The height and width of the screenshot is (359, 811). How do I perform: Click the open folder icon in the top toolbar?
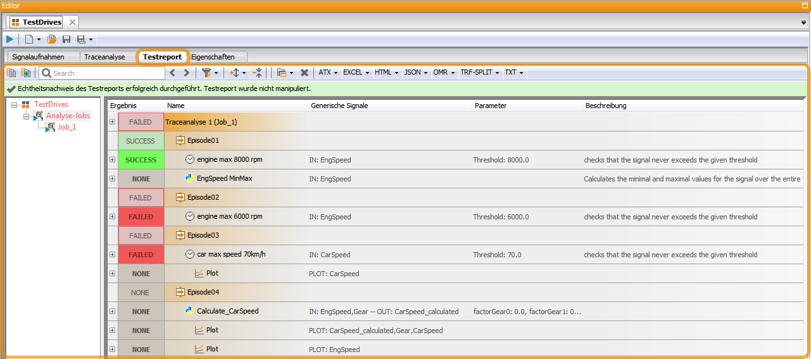52,39
